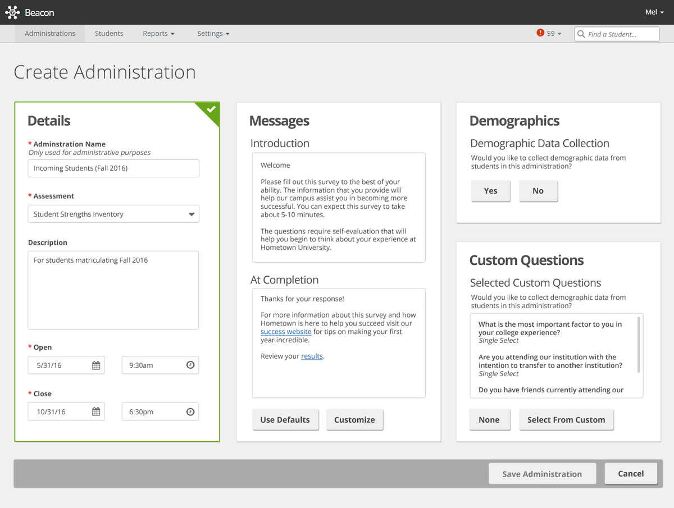Click the magnifying glass search icon

pyautogui.click(x=581, y=34)
